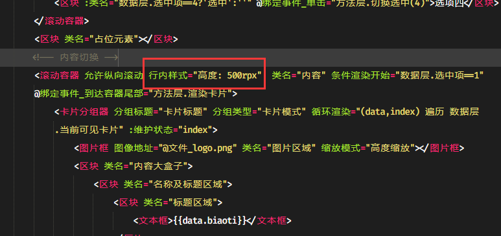Screen dimensions: 501x236
Task: Click the 图像地址 attribute name
Action: tap(134, 148)
